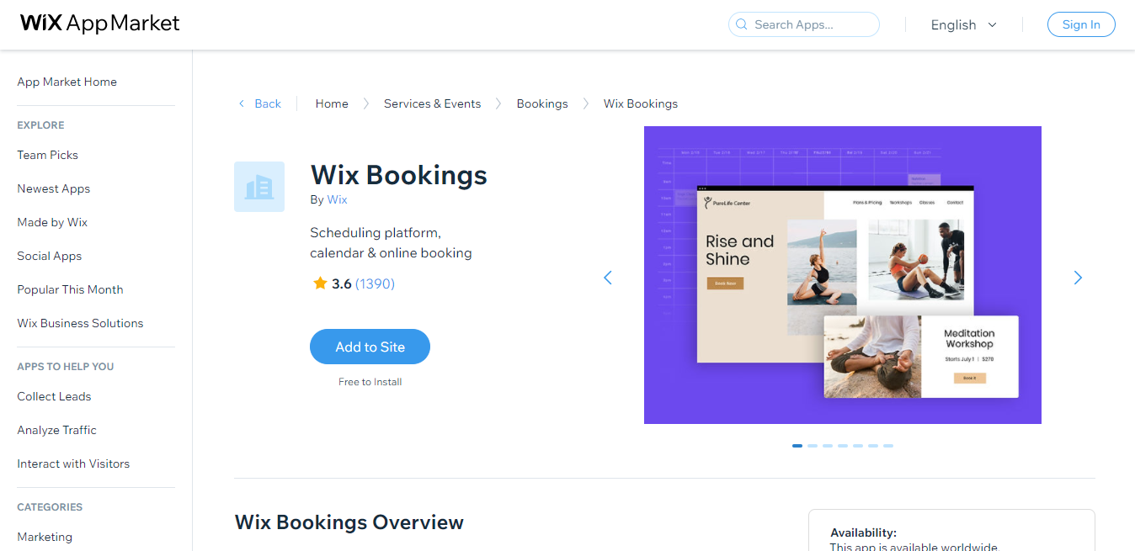Open Popular This Month in sidebar
Image resolution: width=1135 pixels, height=551 pixels.
[71, 289]
